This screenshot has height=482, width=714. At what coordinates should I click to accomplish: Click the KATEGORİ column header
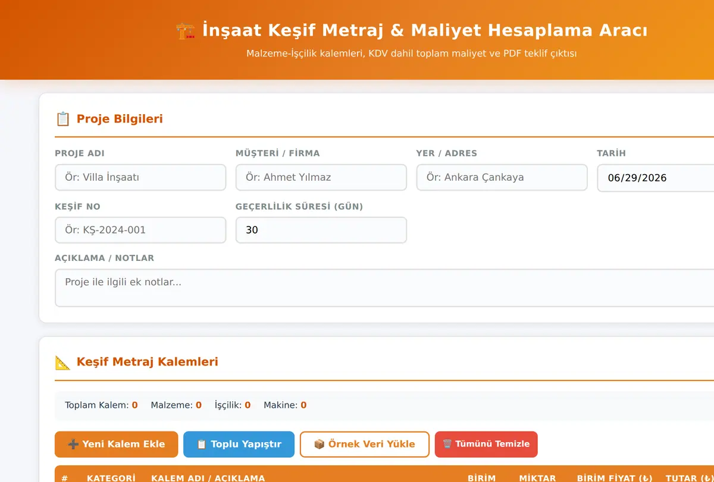111,478
